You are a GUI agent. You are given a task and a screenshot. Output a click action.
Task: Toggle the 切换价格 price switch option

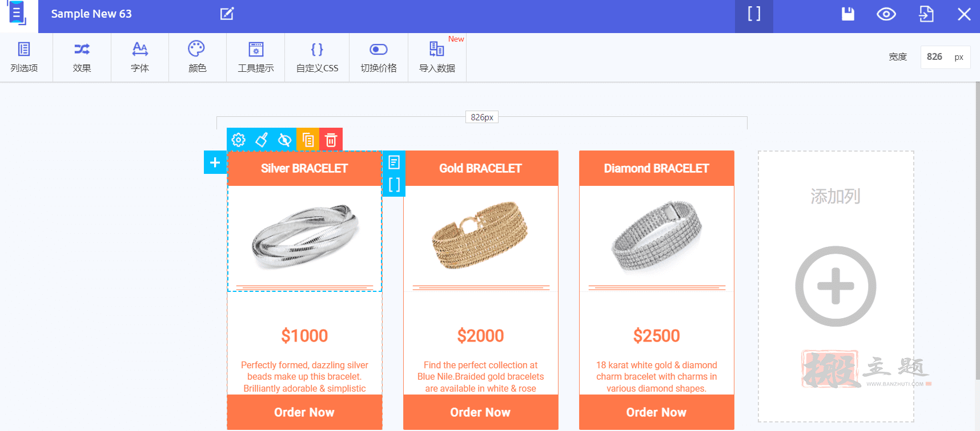(379, 57)
